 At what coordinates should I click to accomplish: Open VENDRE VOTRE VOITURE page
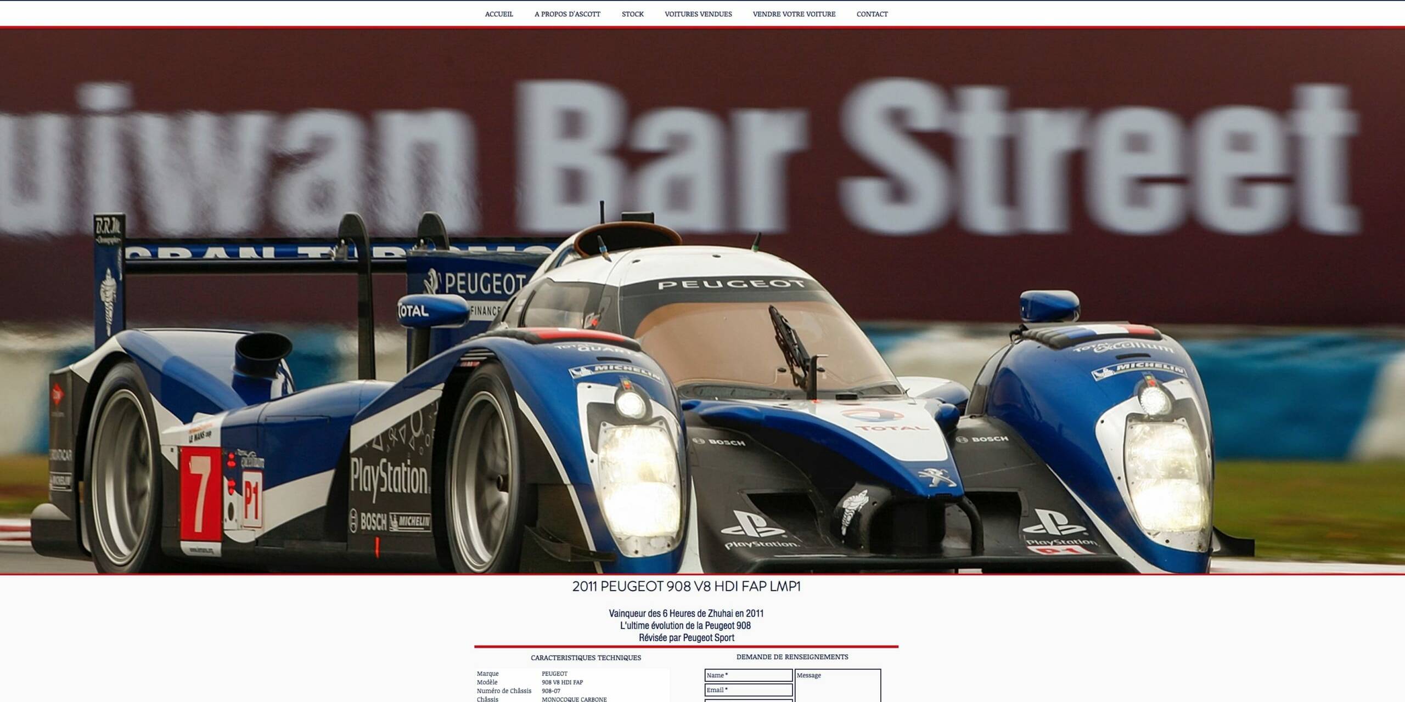(x=794, y=14)
